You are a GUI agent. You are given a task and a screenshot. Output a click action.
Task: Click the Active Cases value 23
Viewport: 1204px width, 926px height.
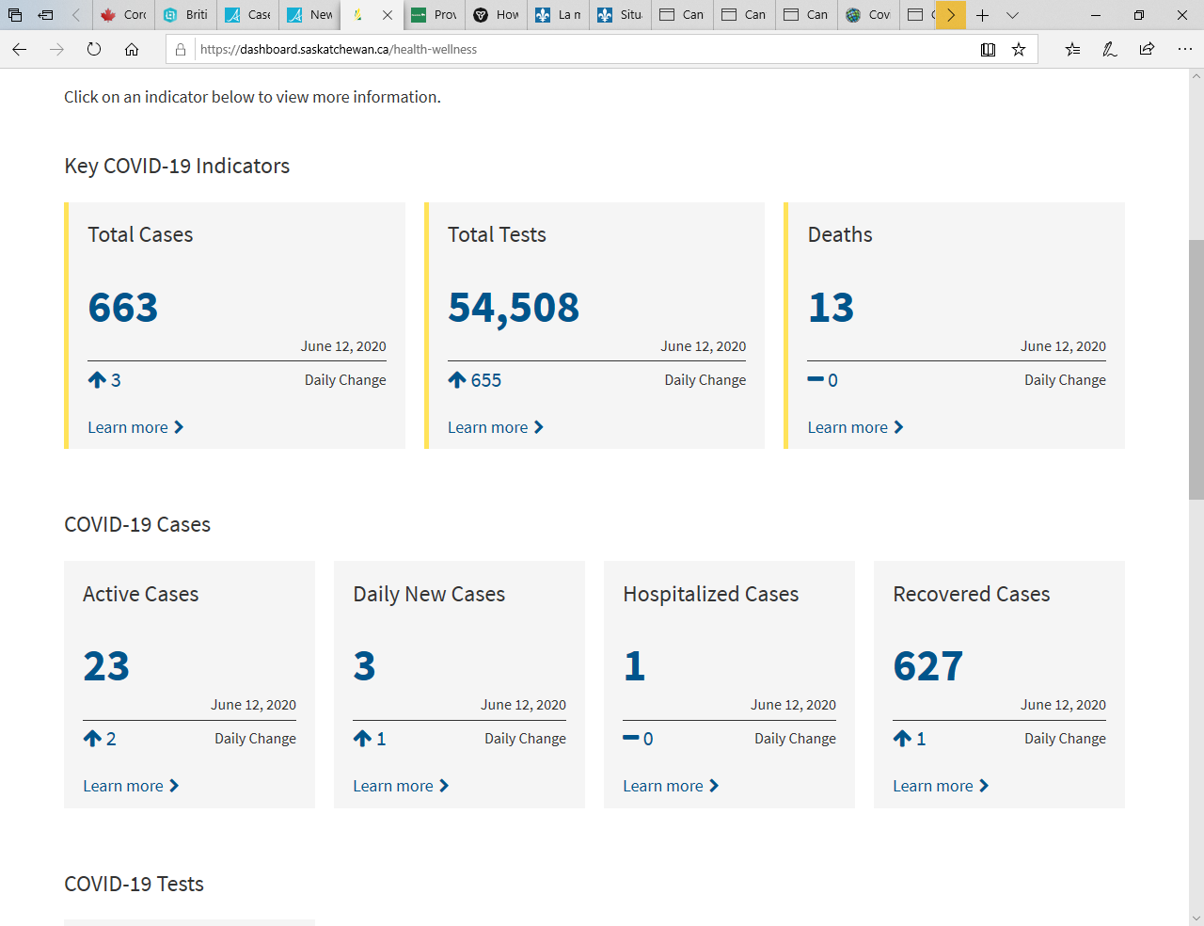pyautogui.click(x=106, y=666)
